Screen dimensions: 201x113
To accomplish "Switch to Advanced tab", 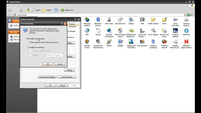I will coord(72,26).
